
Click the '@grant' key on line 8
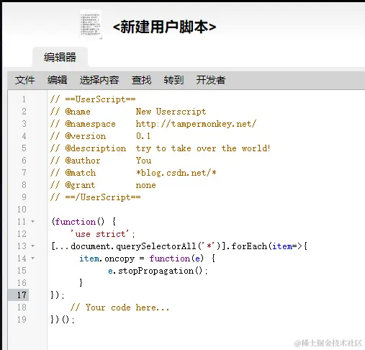(80, 185)
